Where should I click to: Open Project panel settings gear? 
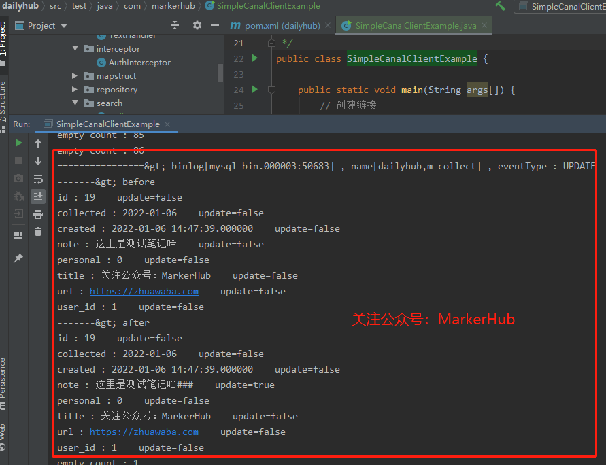[x=197, y=25]
